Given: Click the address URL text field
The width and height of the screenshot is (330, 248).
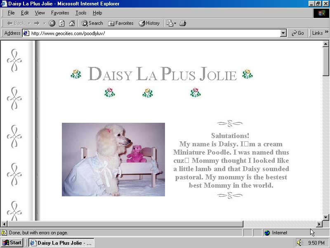Looking at the screenshot, I should (x=153, y=33).
